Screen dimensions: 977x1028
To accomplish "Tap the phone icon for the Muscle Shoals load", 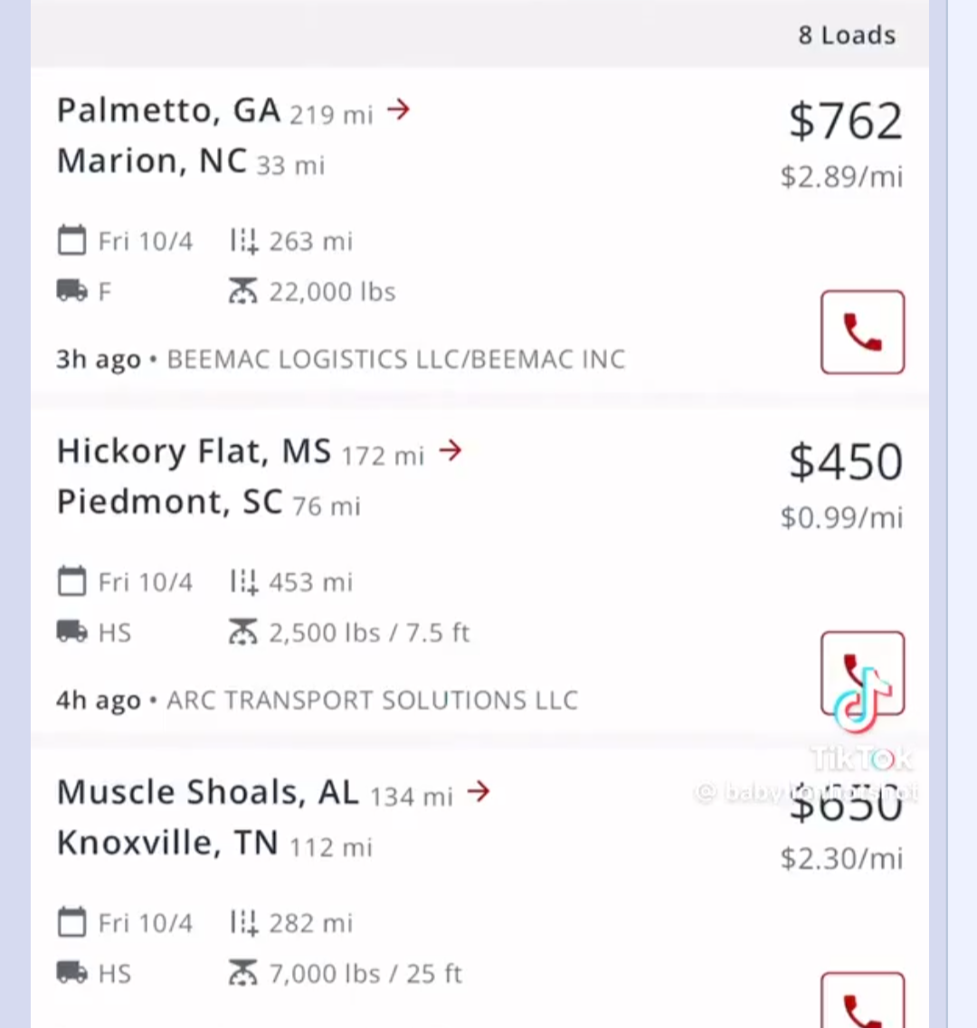I will click(862, 1001).
